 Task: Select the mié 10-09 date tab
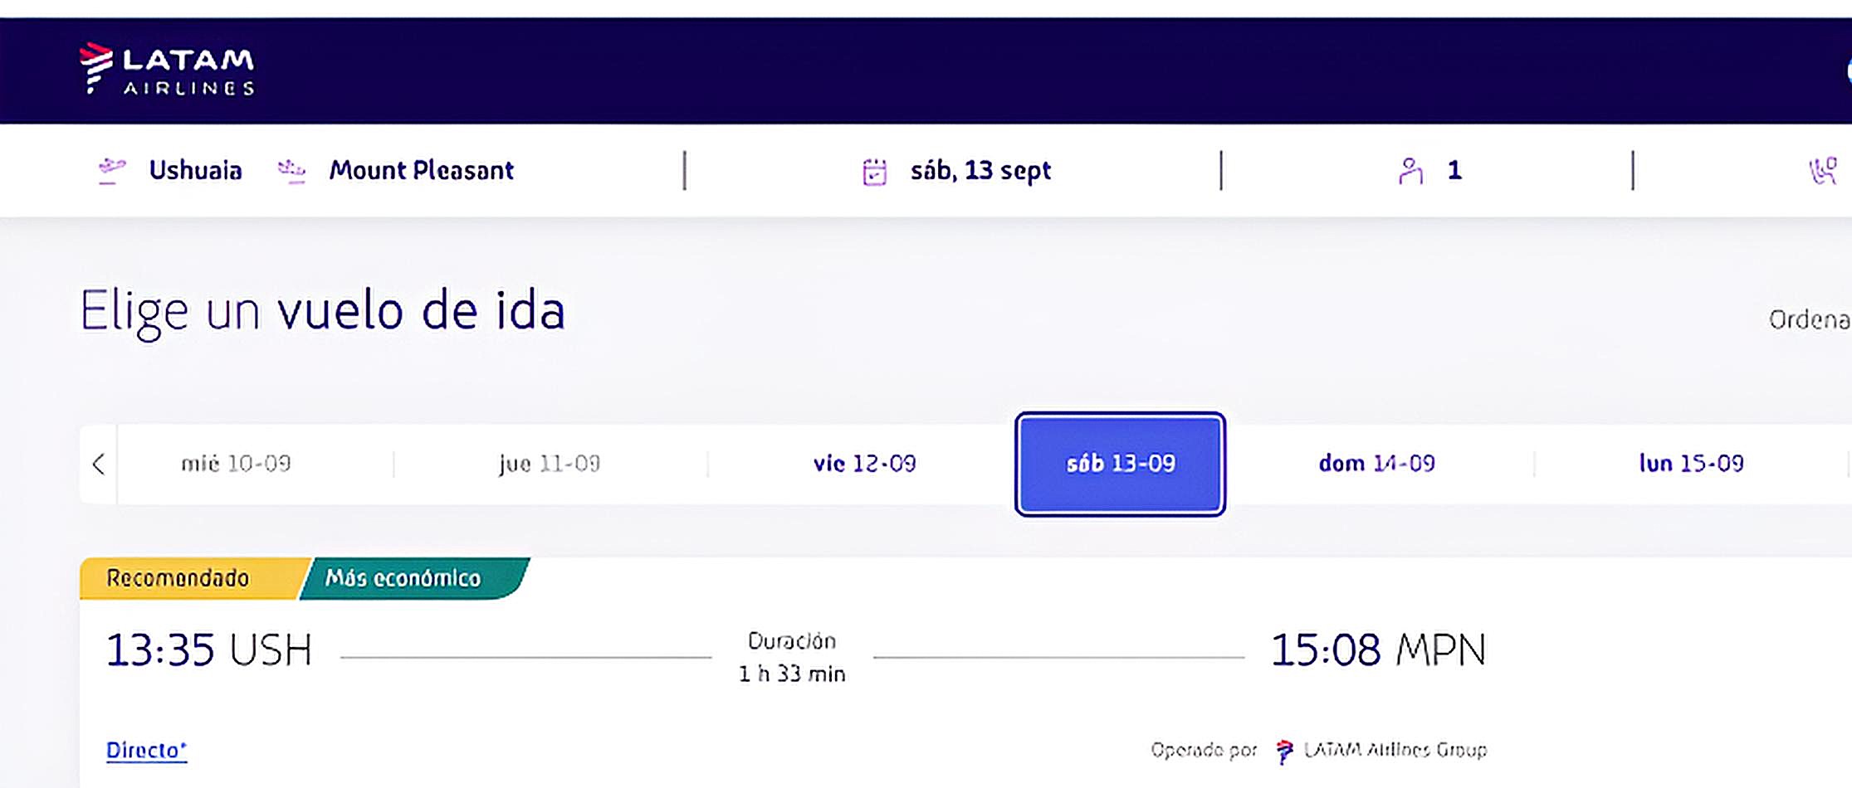[x=237, y=463]
